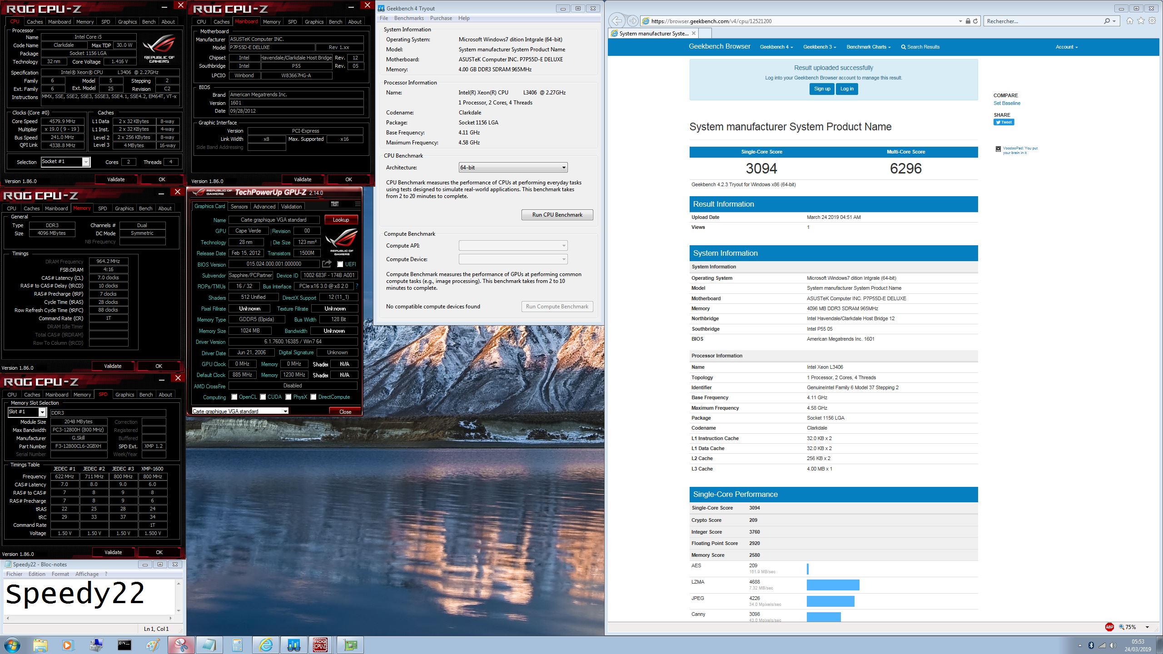Click the Canny performance bar
Image resolution: width=1163 pixels, height=654 pixels.
[x=824, y=617]
